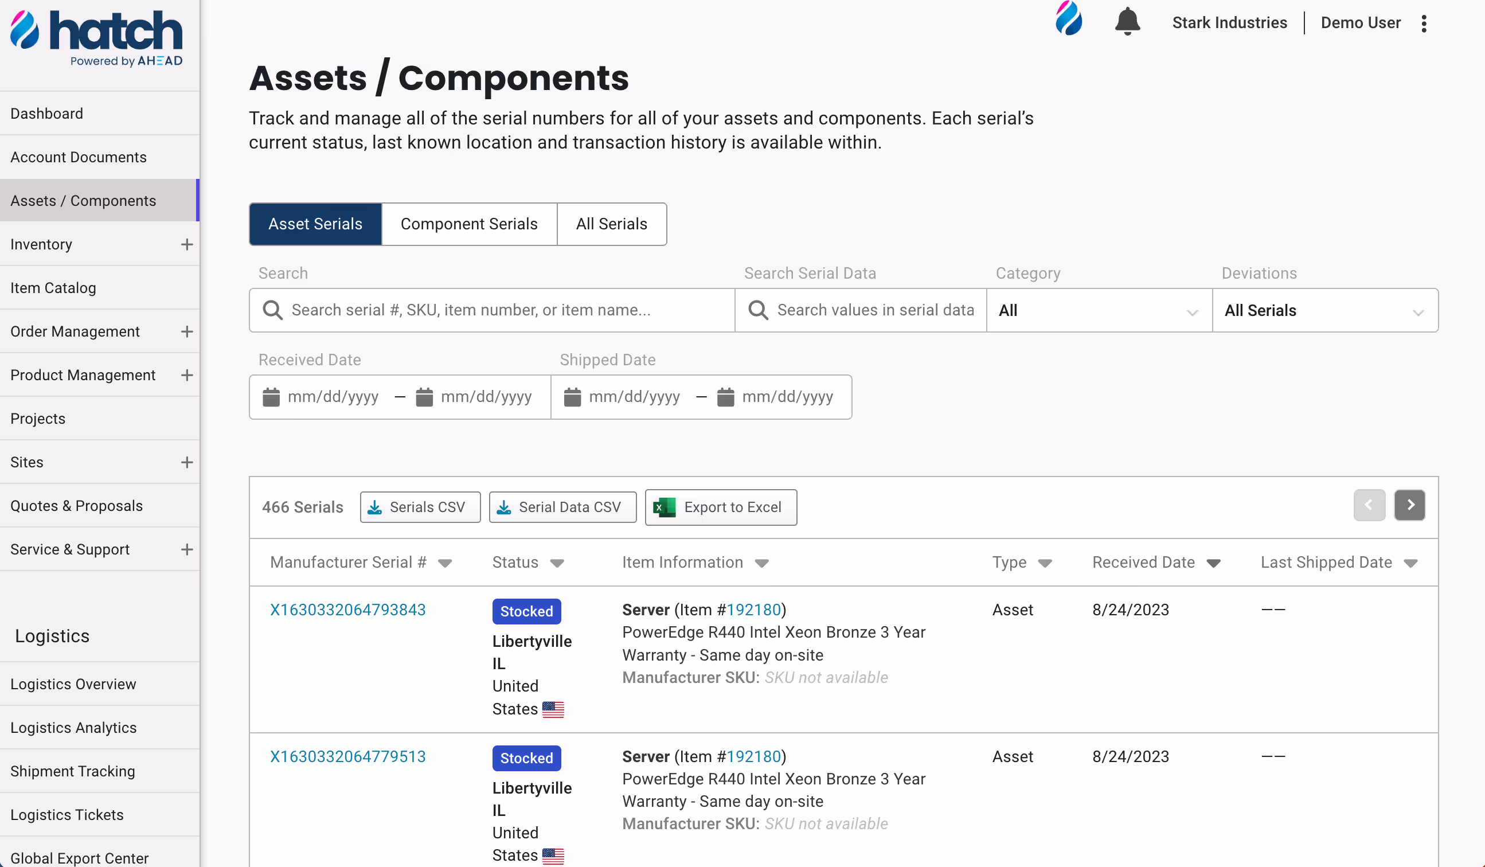Screen dimensions: 1485x867
Task: Go to next page of serials
Action: click(1409, 505)
